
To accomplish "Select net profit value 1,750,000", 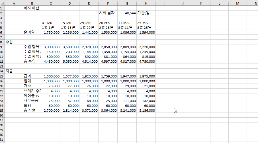I will click(51, 32).
